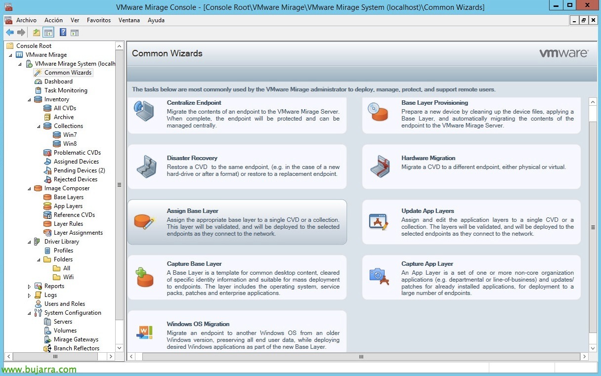Click the Up one level folder icon

click(37, 33)
